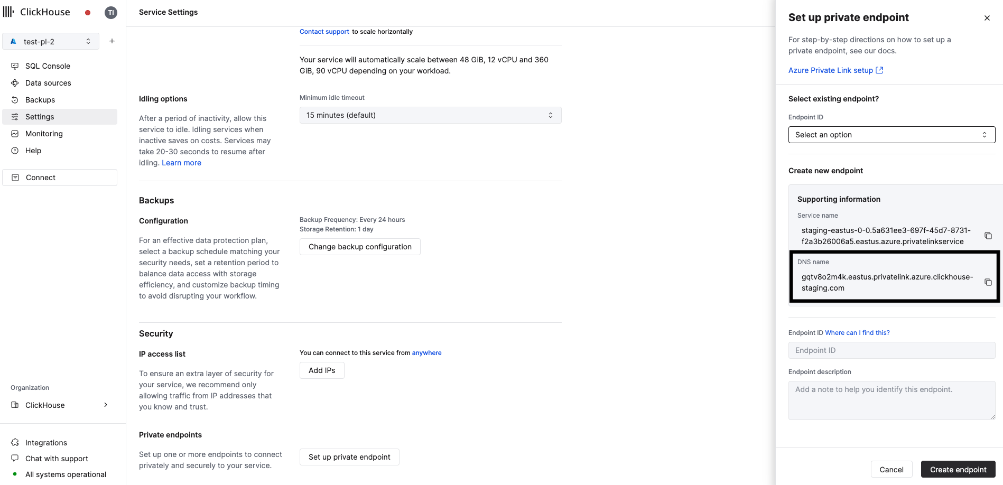The image size is (1003, 485).
Task: Click the ClickHouse logo
Action: 37,12
